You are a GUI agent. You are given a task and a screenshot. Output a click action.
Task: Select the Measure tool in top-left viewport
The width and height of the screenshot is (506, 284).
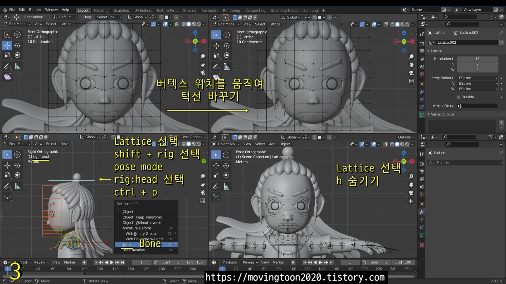point(17,66)
